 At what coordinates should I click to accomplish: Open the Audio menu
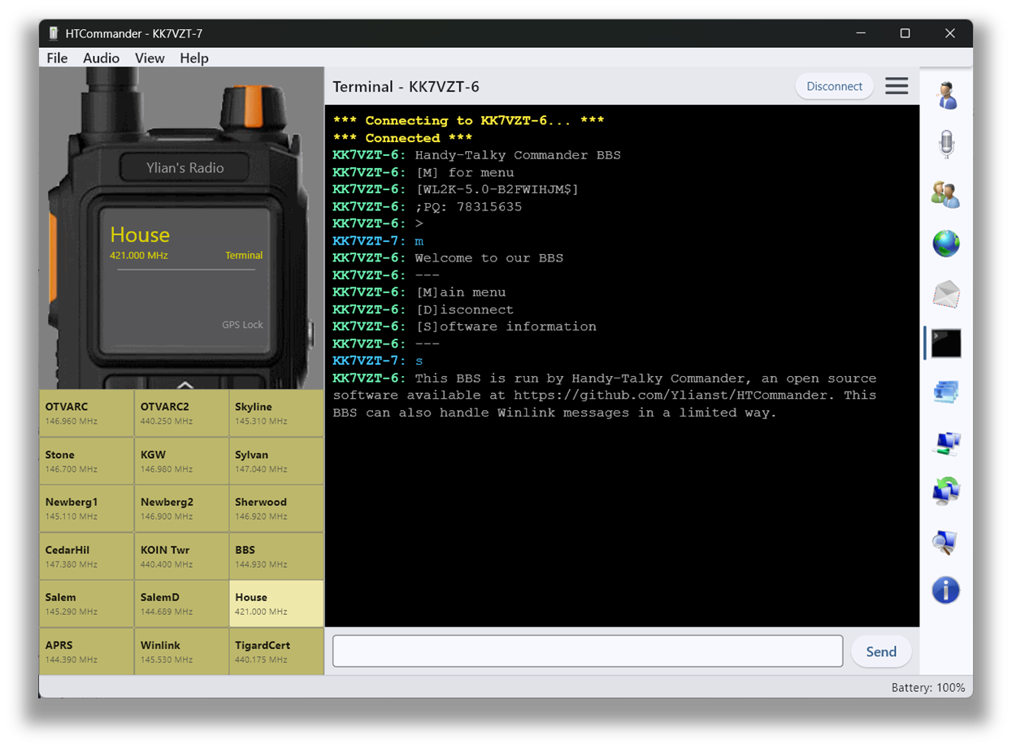[101, 58]
